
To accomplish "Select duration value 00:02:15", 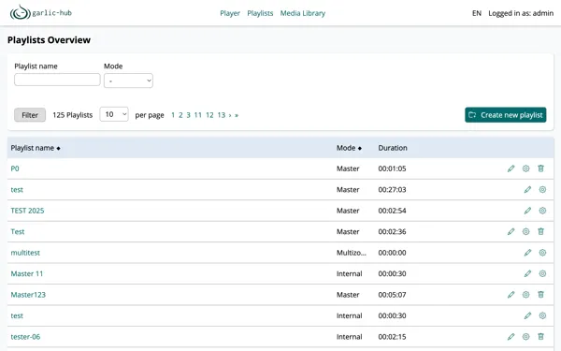I will [392, 337].
